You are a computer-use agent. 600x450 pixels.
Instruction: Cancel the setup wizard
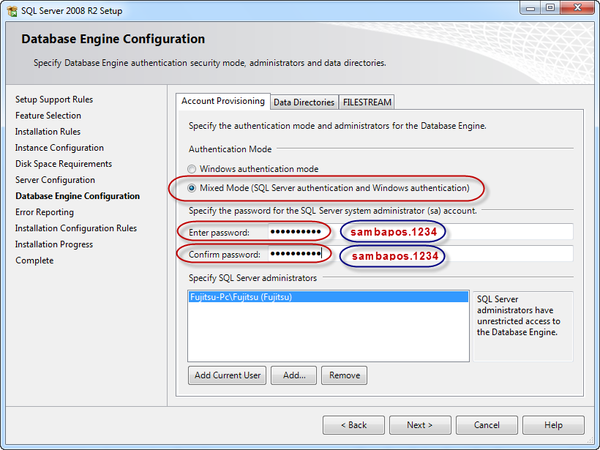pos(487,425)
